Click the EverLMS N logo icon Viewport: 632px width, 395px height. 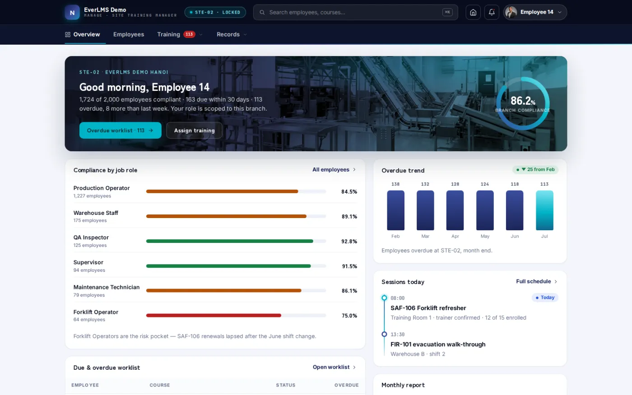coord(72,13)
